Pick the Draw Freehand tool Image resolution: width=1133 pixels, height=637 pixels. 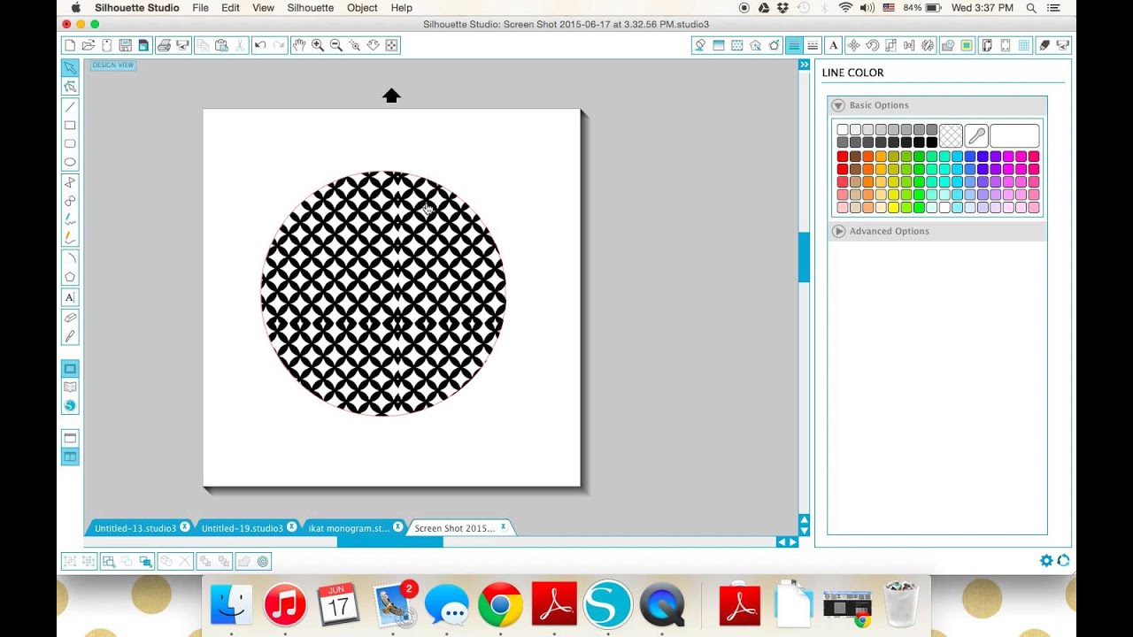70,219
